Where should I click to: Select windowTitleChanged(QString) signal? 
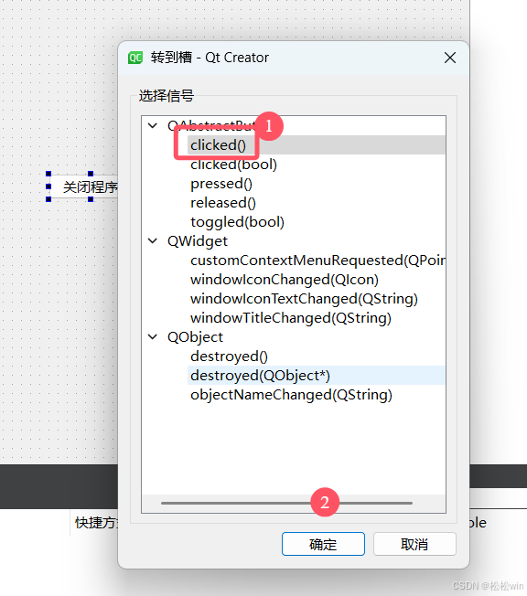click(291, 318)
